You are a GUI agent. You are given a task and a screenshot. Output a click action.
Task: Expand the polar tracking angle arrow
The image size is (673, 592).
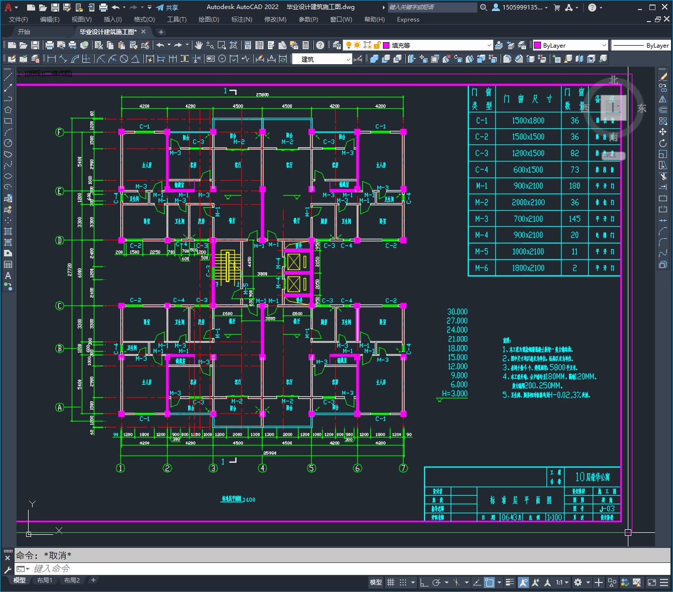446,582
